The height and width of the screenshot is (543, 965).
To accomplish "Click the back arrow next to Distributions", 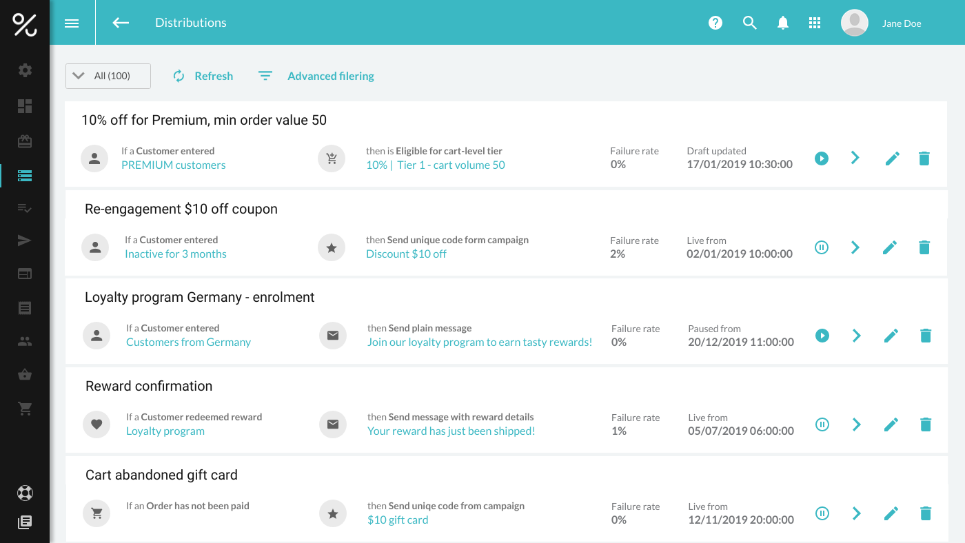I will [121, 23].
